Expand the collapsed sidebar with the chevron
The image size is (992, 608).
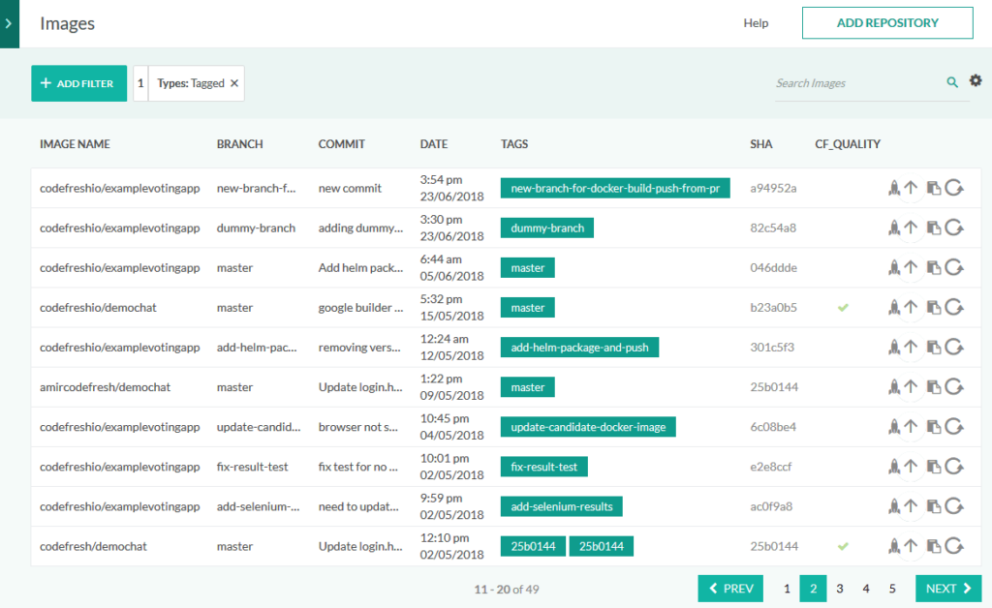(x=9, y=23)
